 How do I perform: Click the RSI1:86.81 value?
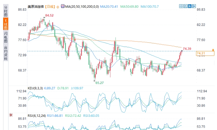click(x=55, y=116)
